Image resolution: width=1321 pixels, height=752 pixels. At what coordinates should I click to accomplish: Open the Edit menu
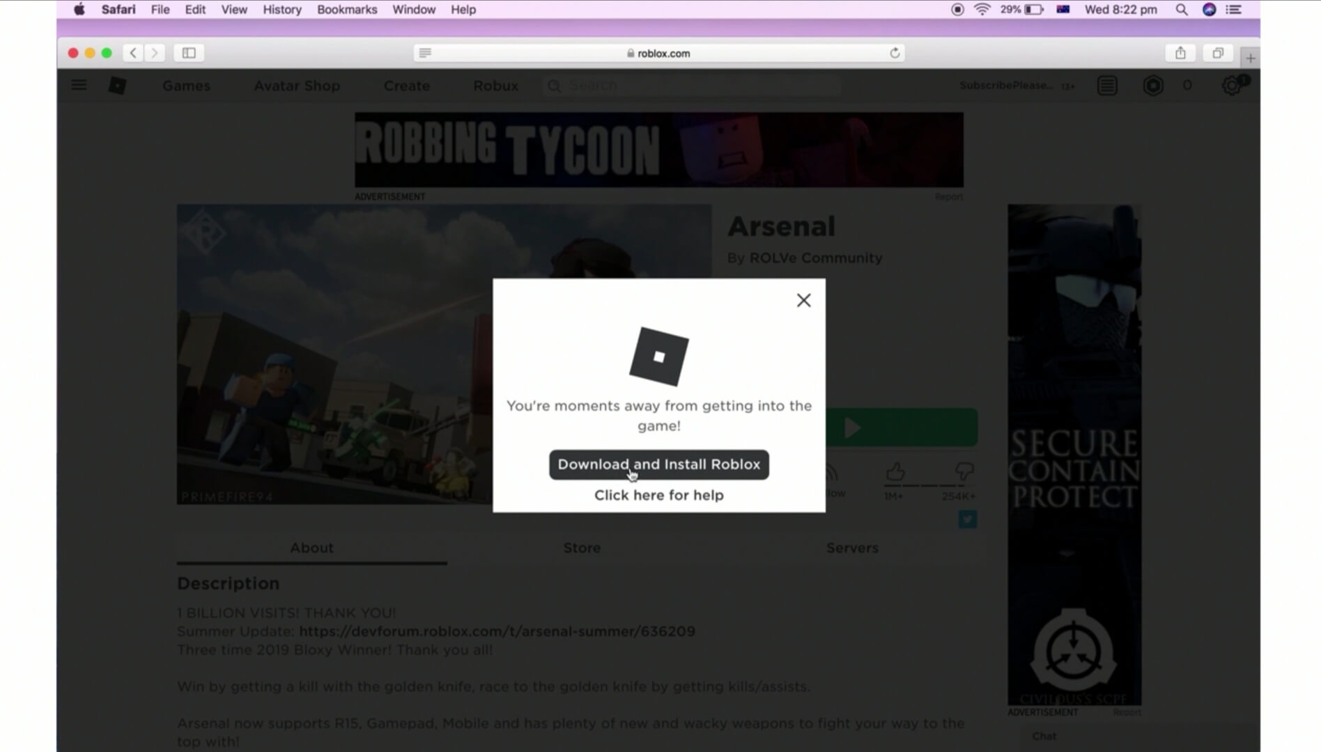[195, 10]
